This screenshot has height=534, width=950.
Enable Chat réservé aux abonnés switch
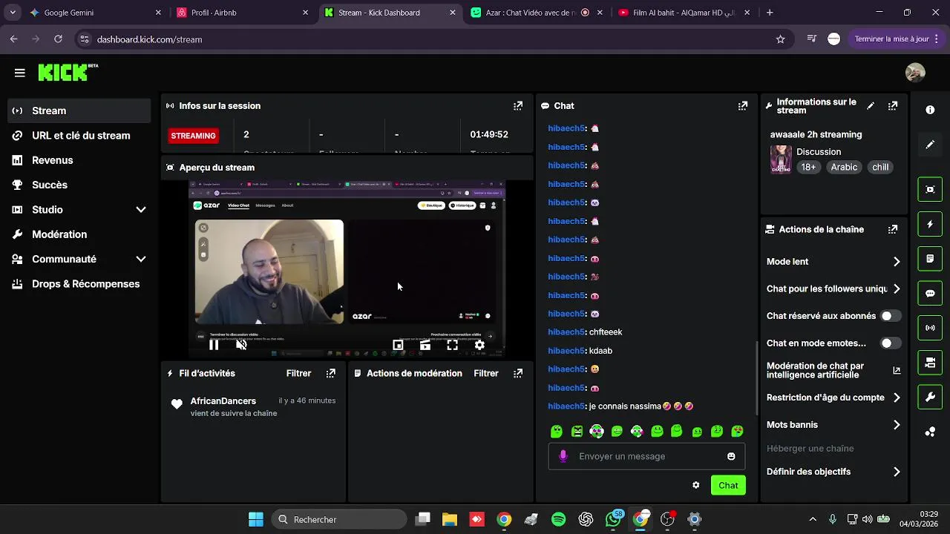coord(891,316)
